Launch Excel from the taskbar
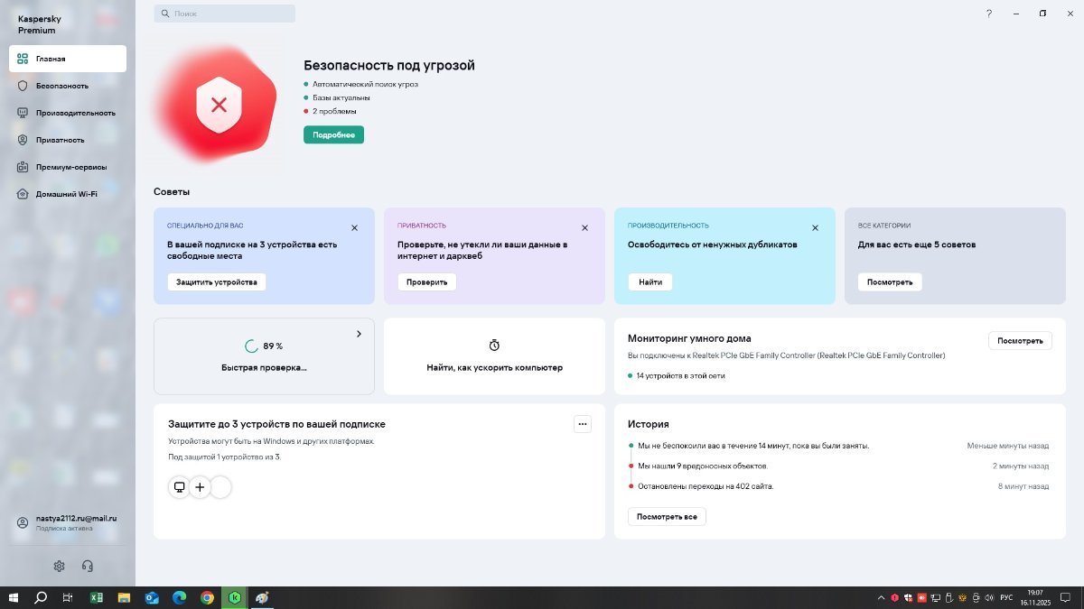 coord(96,597)
